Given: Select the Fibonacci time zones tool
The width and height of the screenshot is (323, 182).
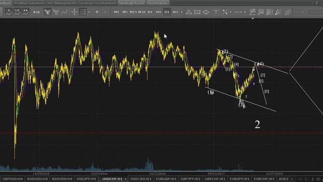Looking at the screenshot, I should pos(270,12).
